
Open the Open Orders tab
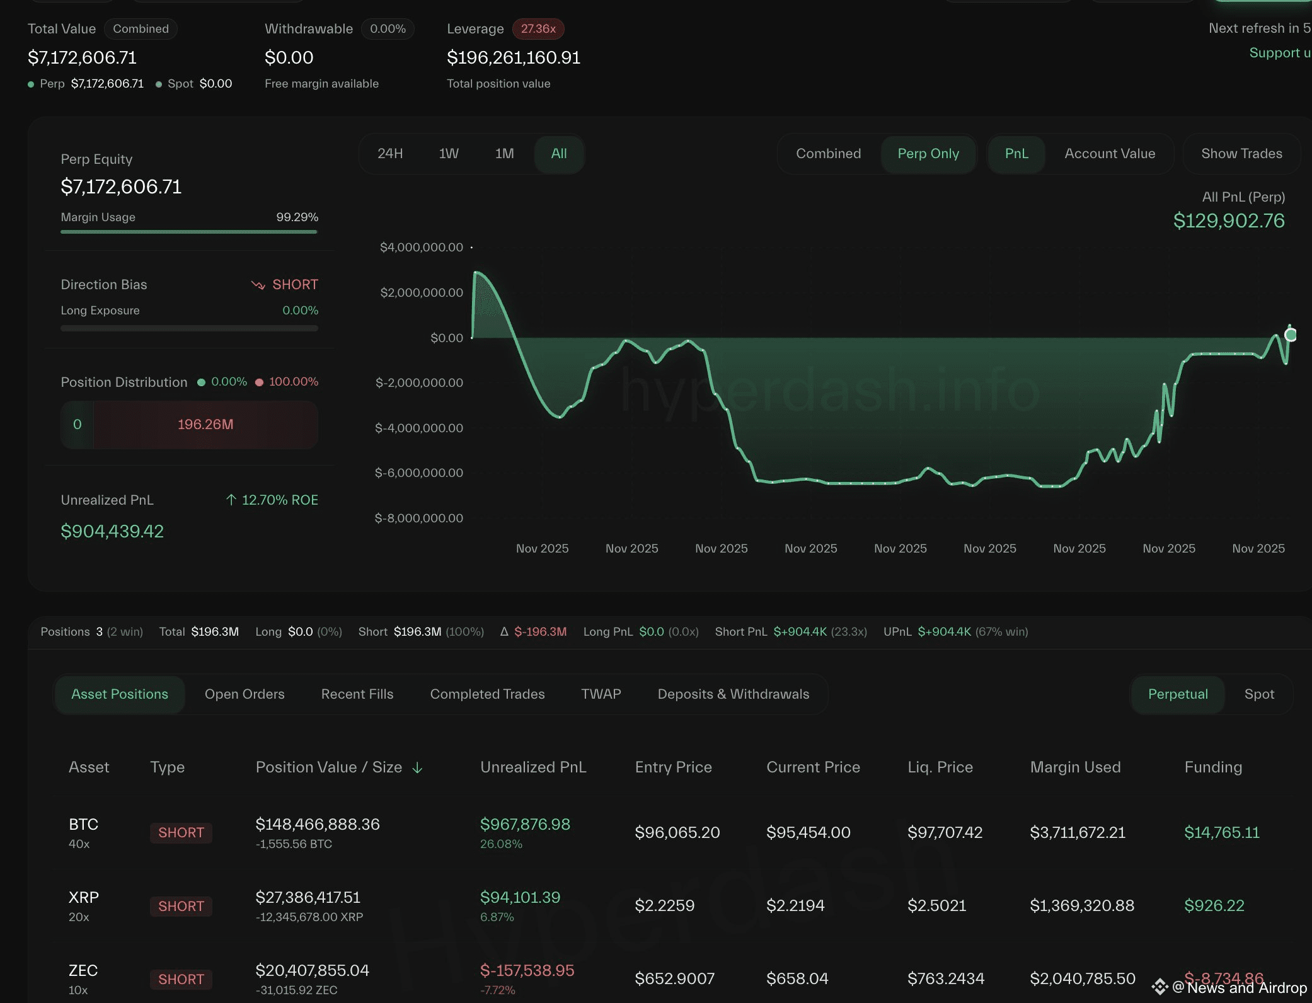(245, 694)
